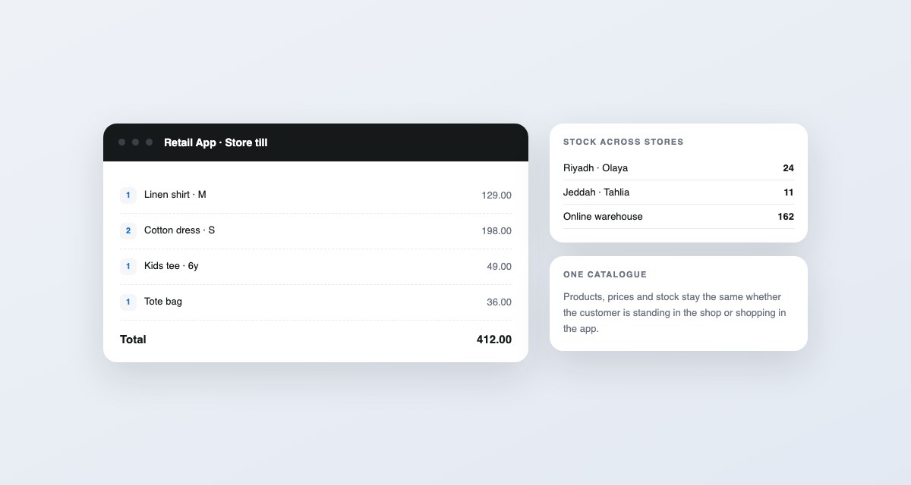
Task: Click the middle window dot in title bar
Action: tap(136, 142)
